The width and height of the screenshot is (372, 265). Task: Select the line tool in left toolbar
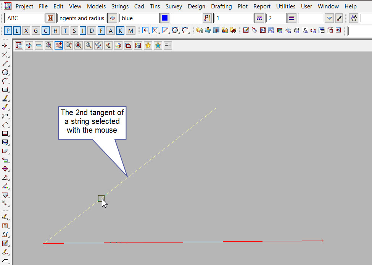tap(5, 63)
